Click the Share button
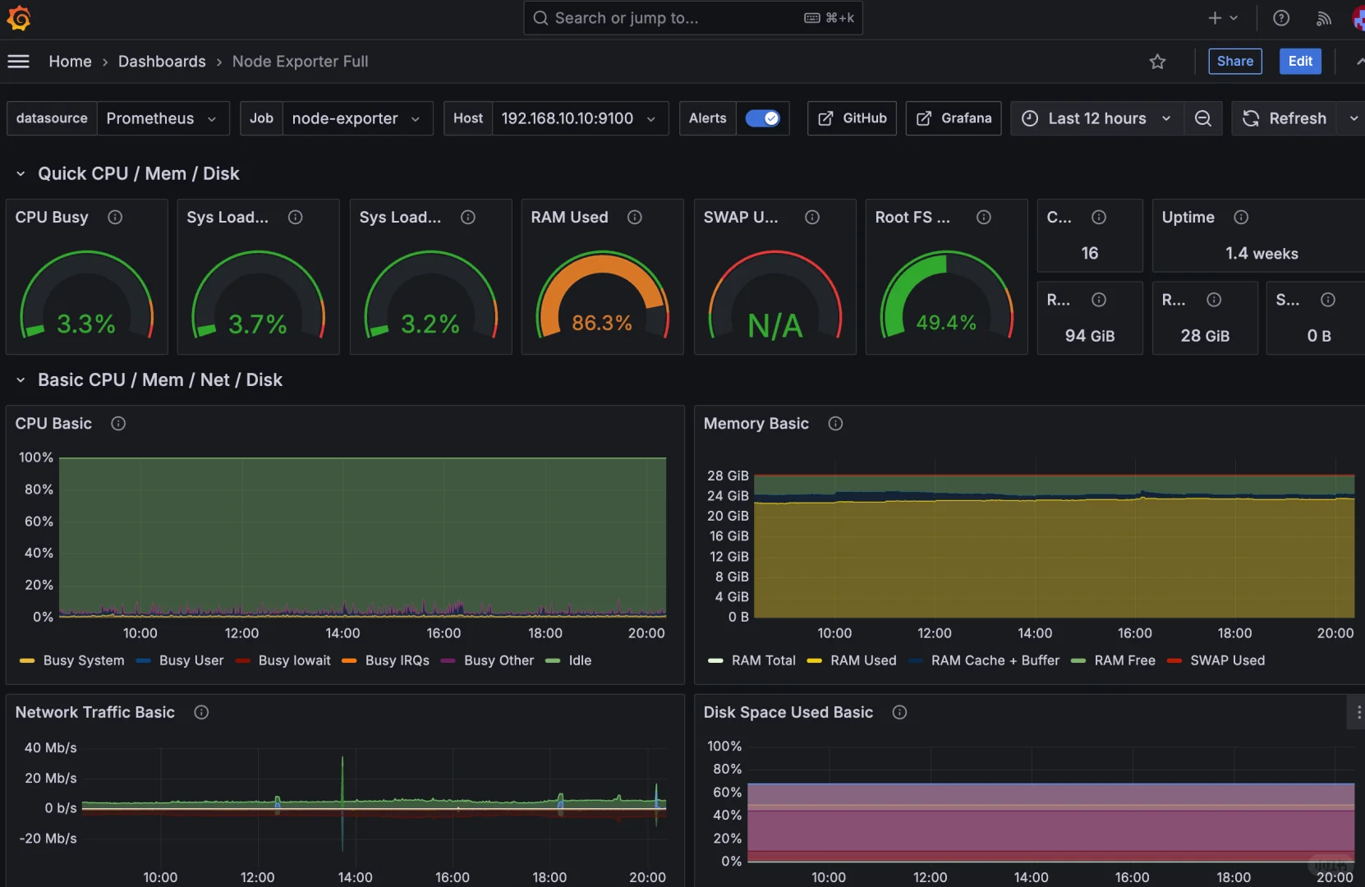1365x887 pixels. click(1235, 61)
